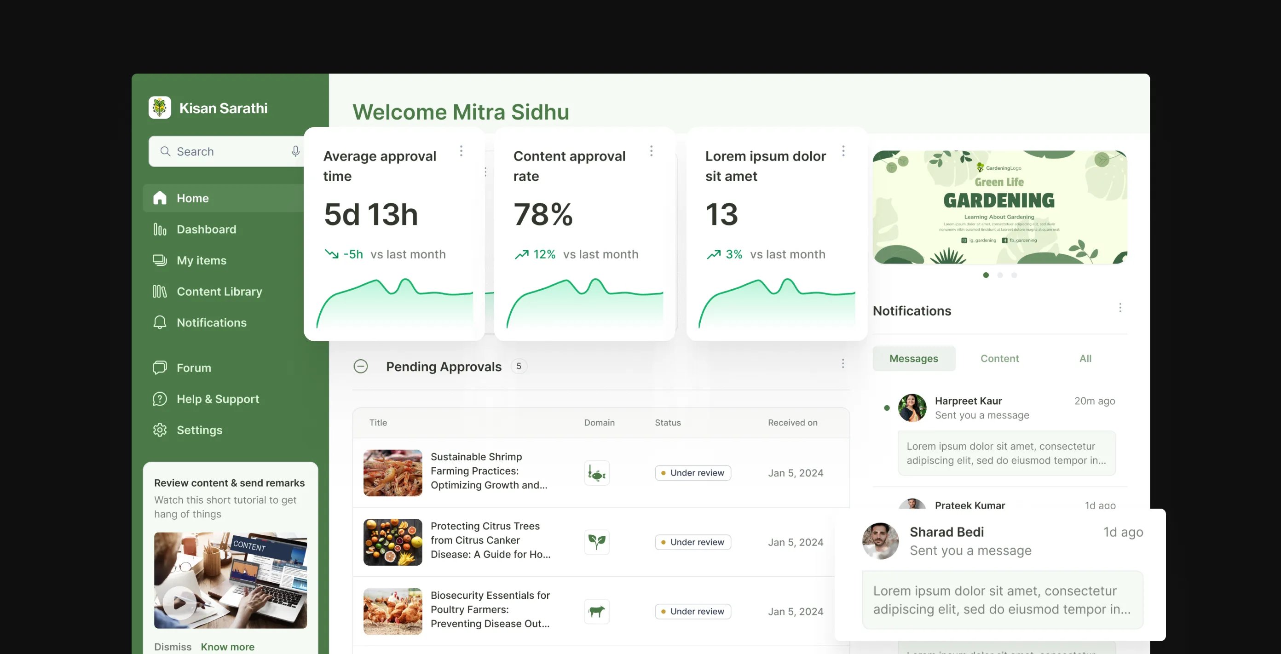Screen dimensions: 1281x654
Task: Click the Dashboard bar chart icon
Action: pos(160,229)
